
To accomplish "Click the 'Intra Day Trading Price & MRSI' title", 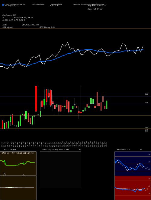I will tap(62, 150).
